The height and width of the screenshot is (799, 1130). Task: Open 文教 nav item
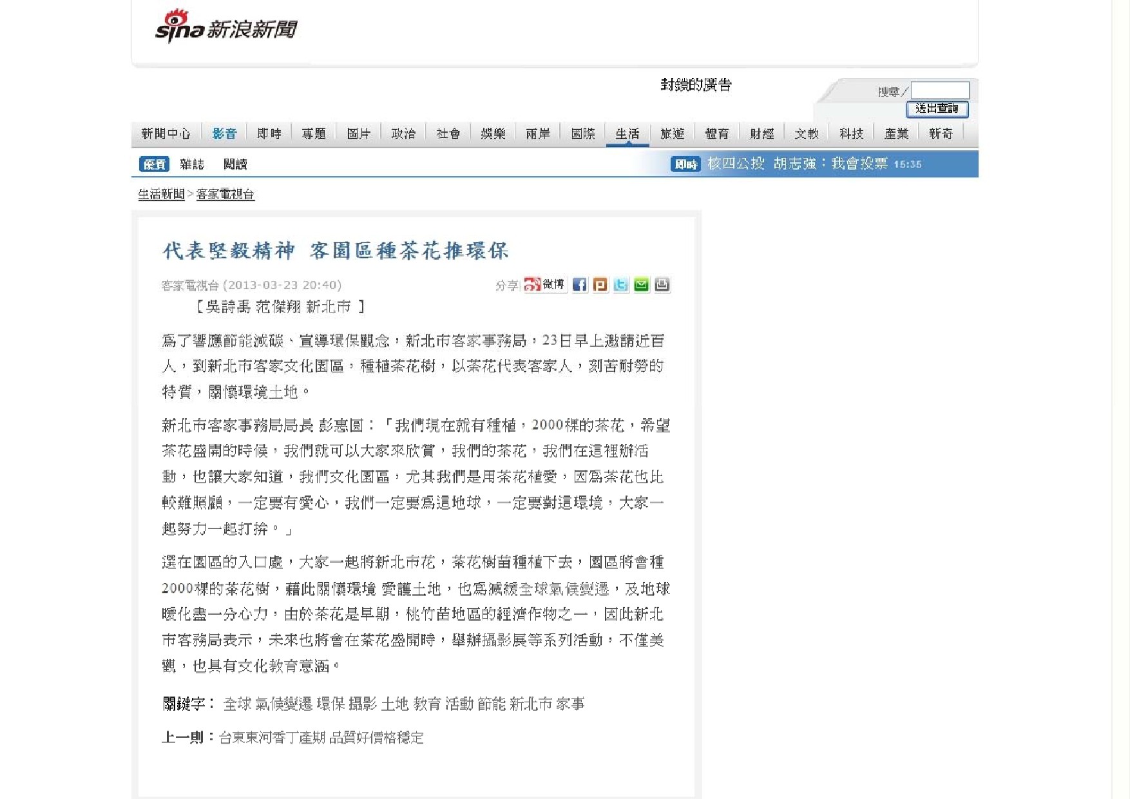point(807,133)
